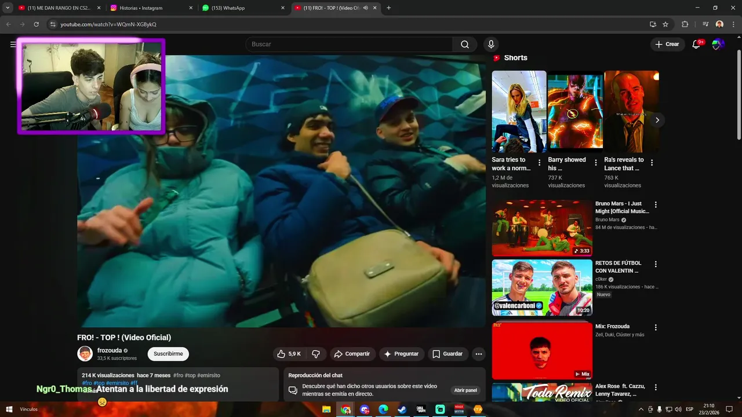Open Bruno Mars I Just Might thumbnail
Viewport: 742px width, 417px height.
(542, 228)
